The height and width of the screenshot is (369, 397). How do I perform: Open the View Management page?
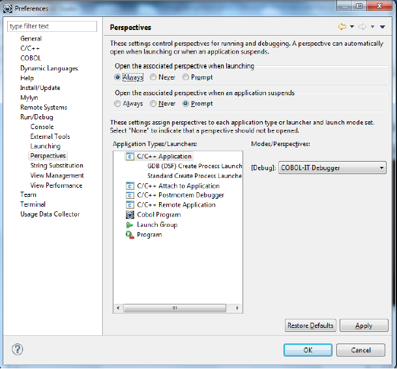57,175
